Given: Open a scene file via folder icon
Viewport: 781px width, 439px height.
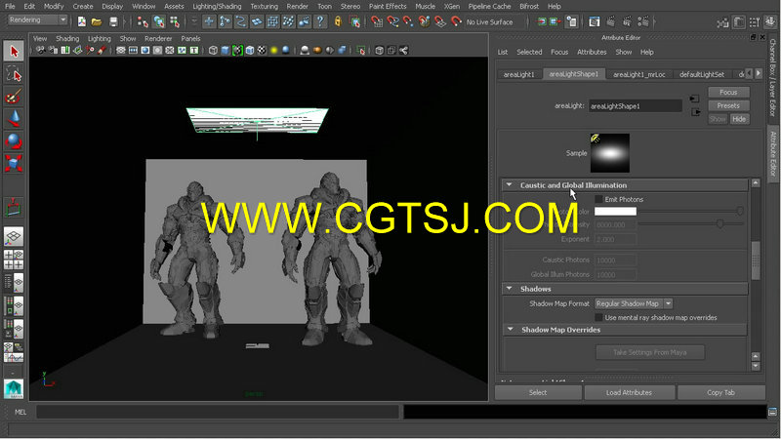Looking at the screenshot, I should click(x=97, y=21).
